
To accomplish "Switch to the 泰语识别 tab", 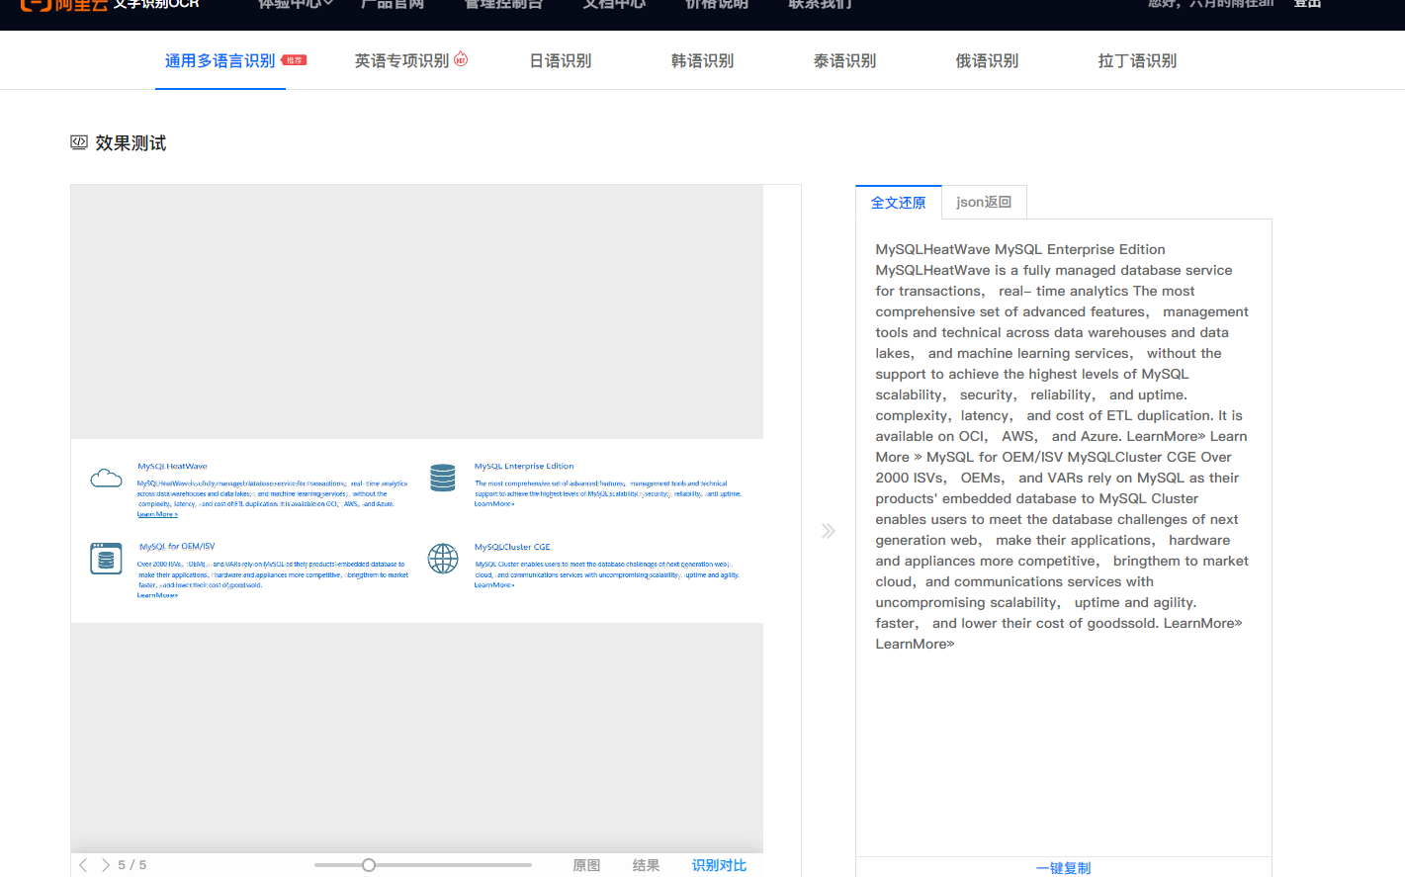I will 844,61.
